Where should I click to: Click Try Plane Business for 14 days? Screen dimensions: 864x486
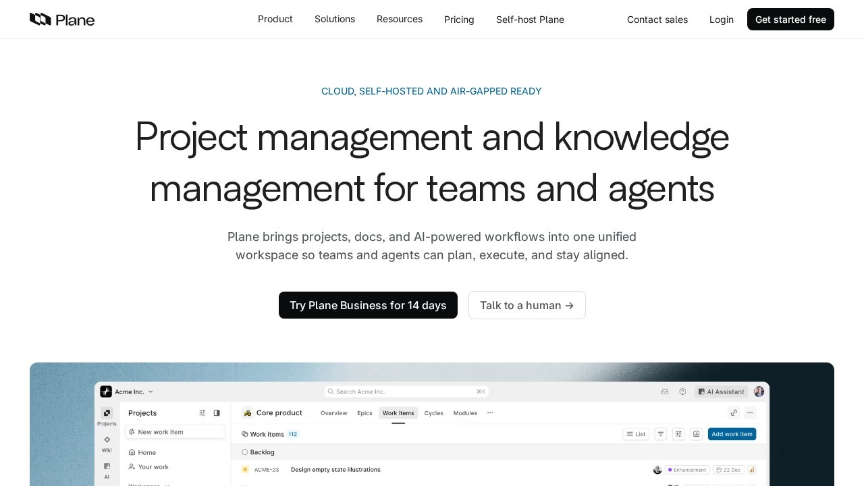tap(368, 305)
